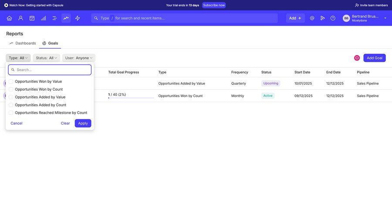
Task: Click the pink chat icon beside Add Goal
Action: click(x=357, y=58)
